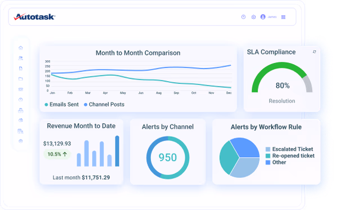
Task: Open the bottom hexagon icon in sidebar
Action: (21, 141)
